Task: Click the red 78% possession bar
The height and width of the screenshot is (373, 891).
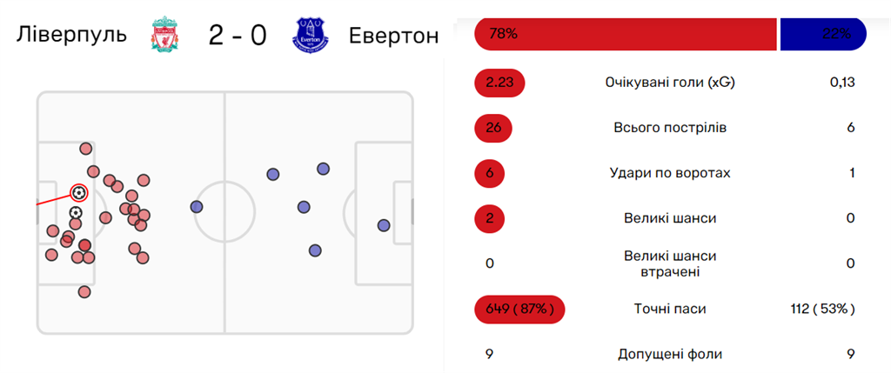Action: click(x=625, y=35)
